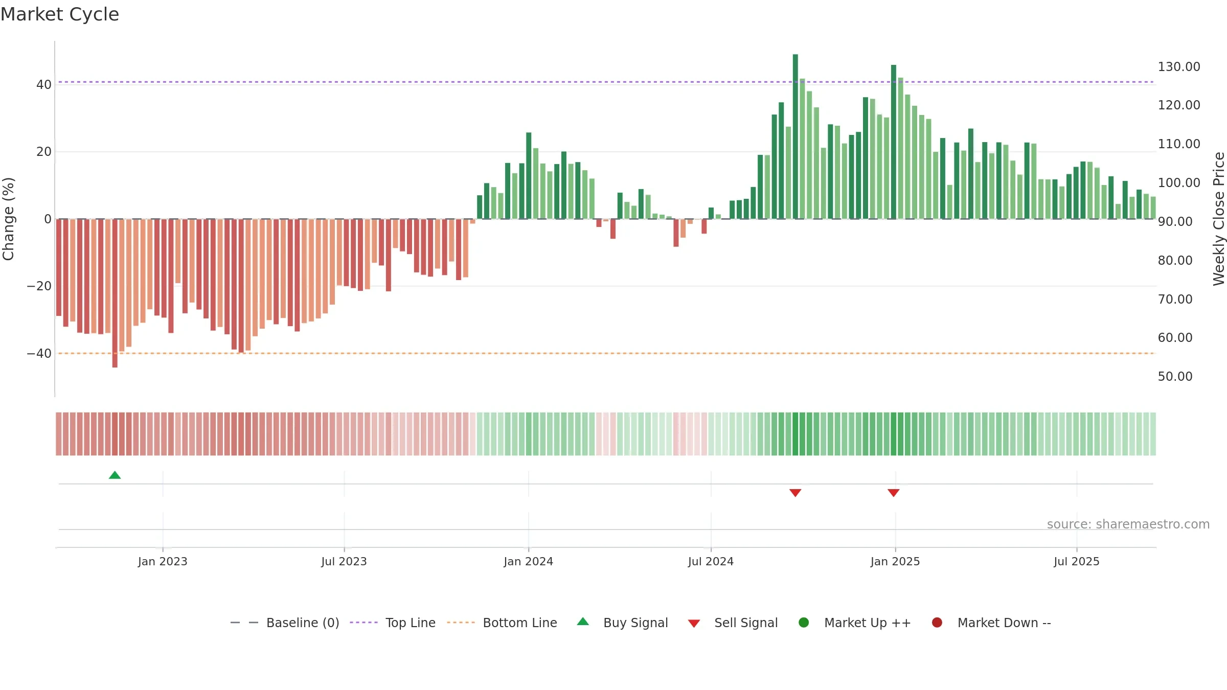The width and height of the screenshot is (1227, 690).
Task: Click the Jan 2023 axis label
Action: 163,561
